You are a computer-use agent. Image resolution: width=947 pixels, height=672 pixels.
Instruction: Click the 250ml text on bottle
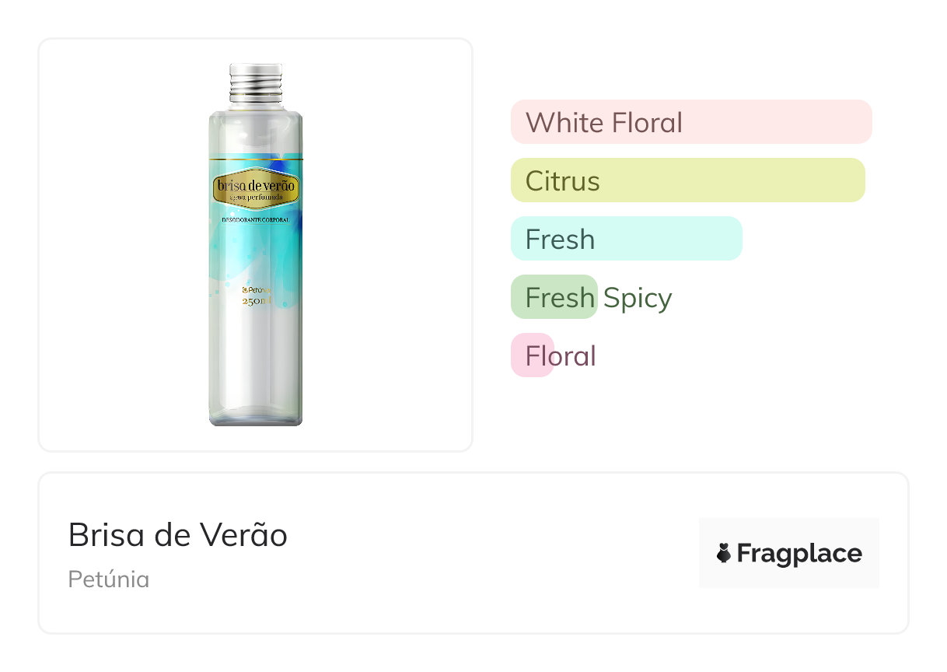(x=256, y=302)
